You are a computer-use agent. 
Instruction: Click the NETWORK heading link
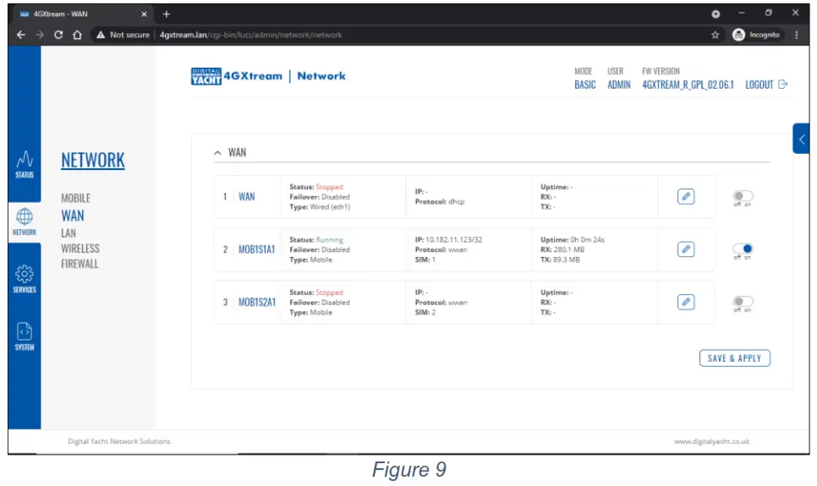[93, 160]
